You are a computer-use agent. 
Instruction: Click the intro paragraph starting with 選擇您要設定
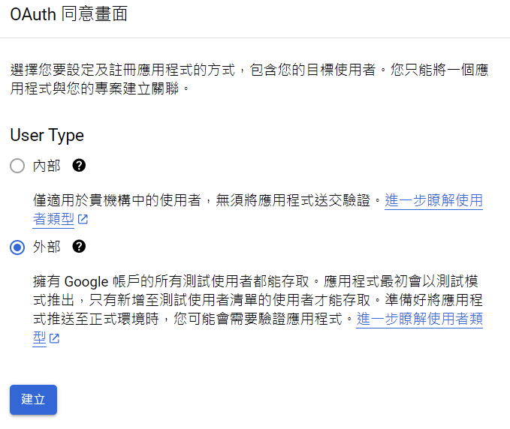pyautogui.click(x=249, y=79)
